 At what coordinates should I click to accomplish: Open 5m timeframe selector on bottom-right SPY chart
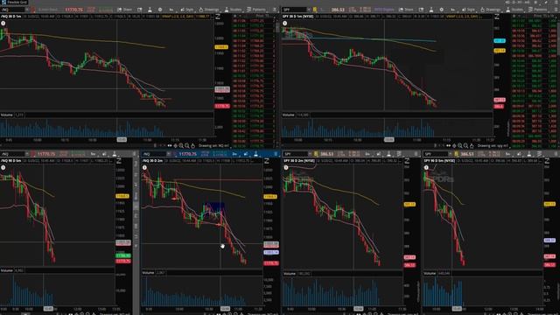point(507,154)
